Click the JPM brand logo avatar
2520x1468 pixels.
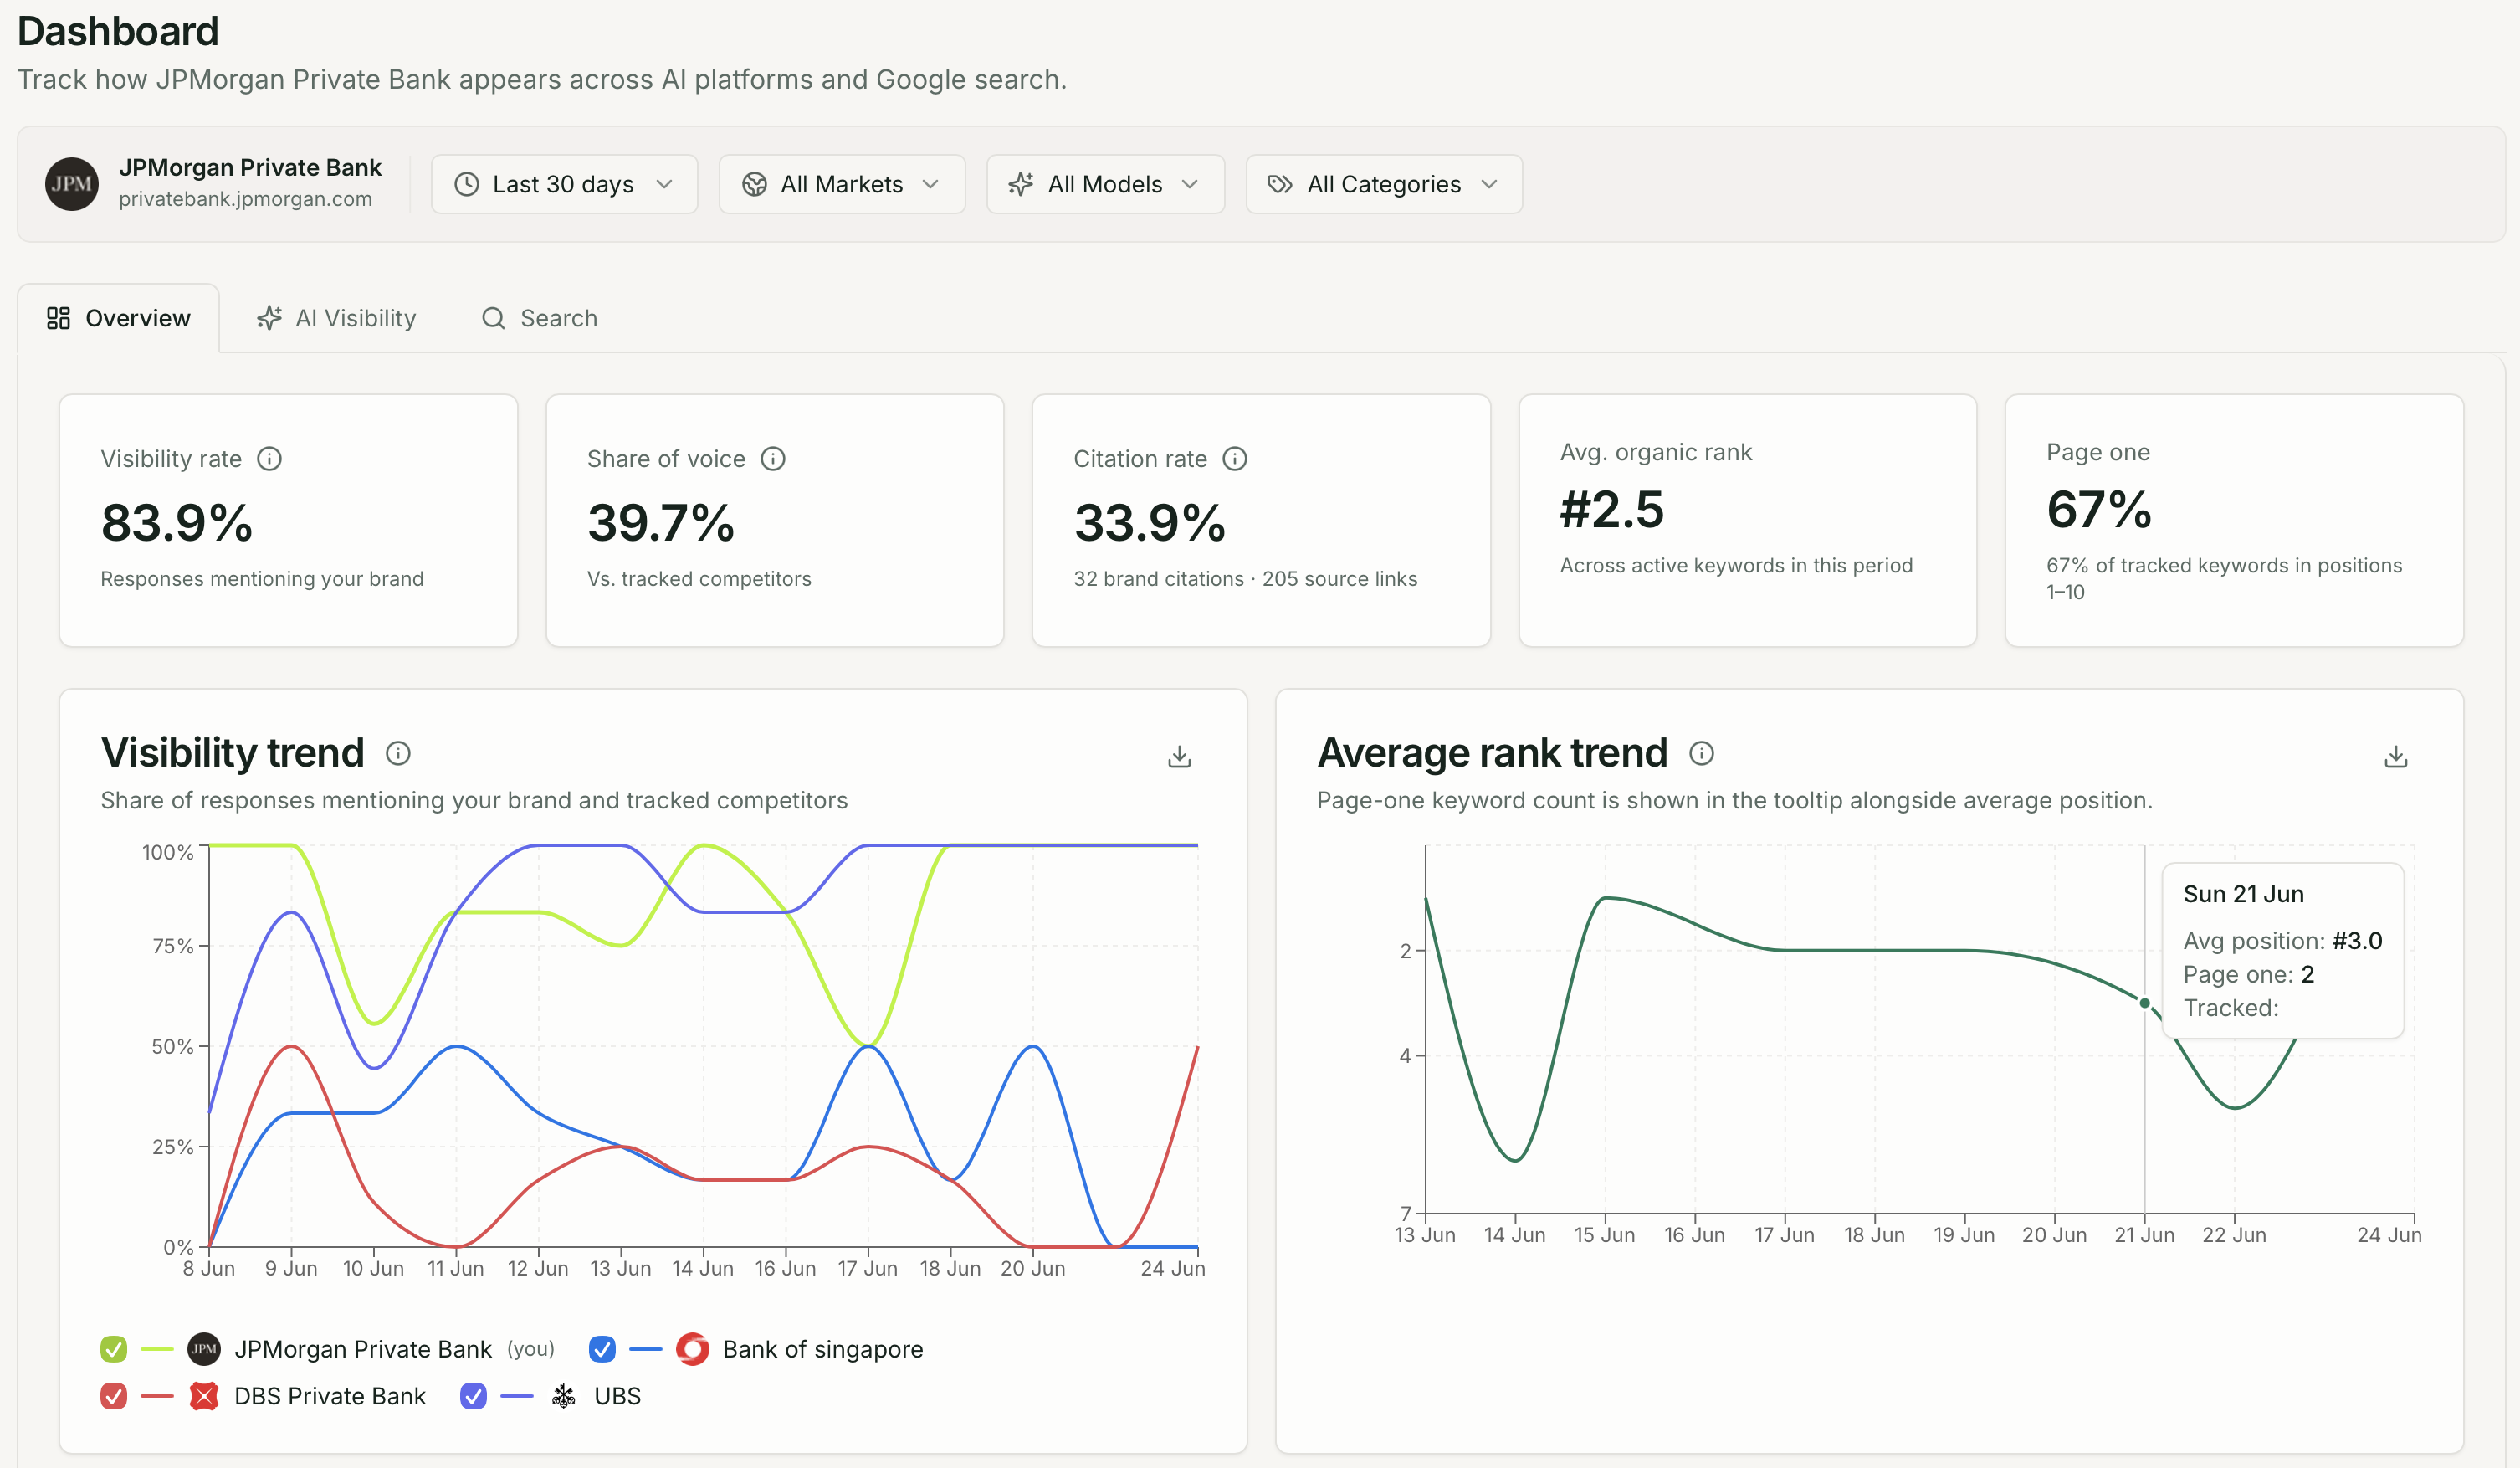71,183
